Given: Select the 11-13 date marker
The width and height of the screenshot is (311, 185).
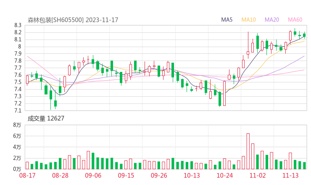Looking at the screenshot, I should (290, 175).
